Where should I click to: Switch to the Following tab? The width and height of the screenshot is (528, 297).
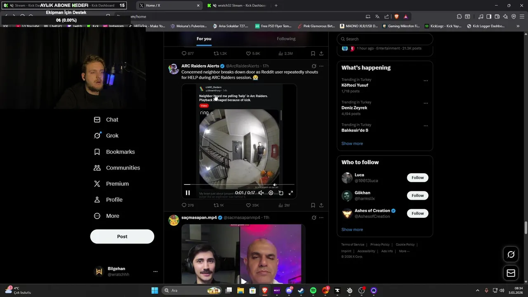[x=286, y=39]
